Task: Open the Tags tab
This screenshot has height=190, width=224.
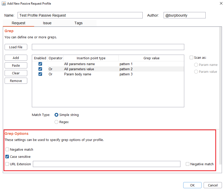Action: (78, 23)
